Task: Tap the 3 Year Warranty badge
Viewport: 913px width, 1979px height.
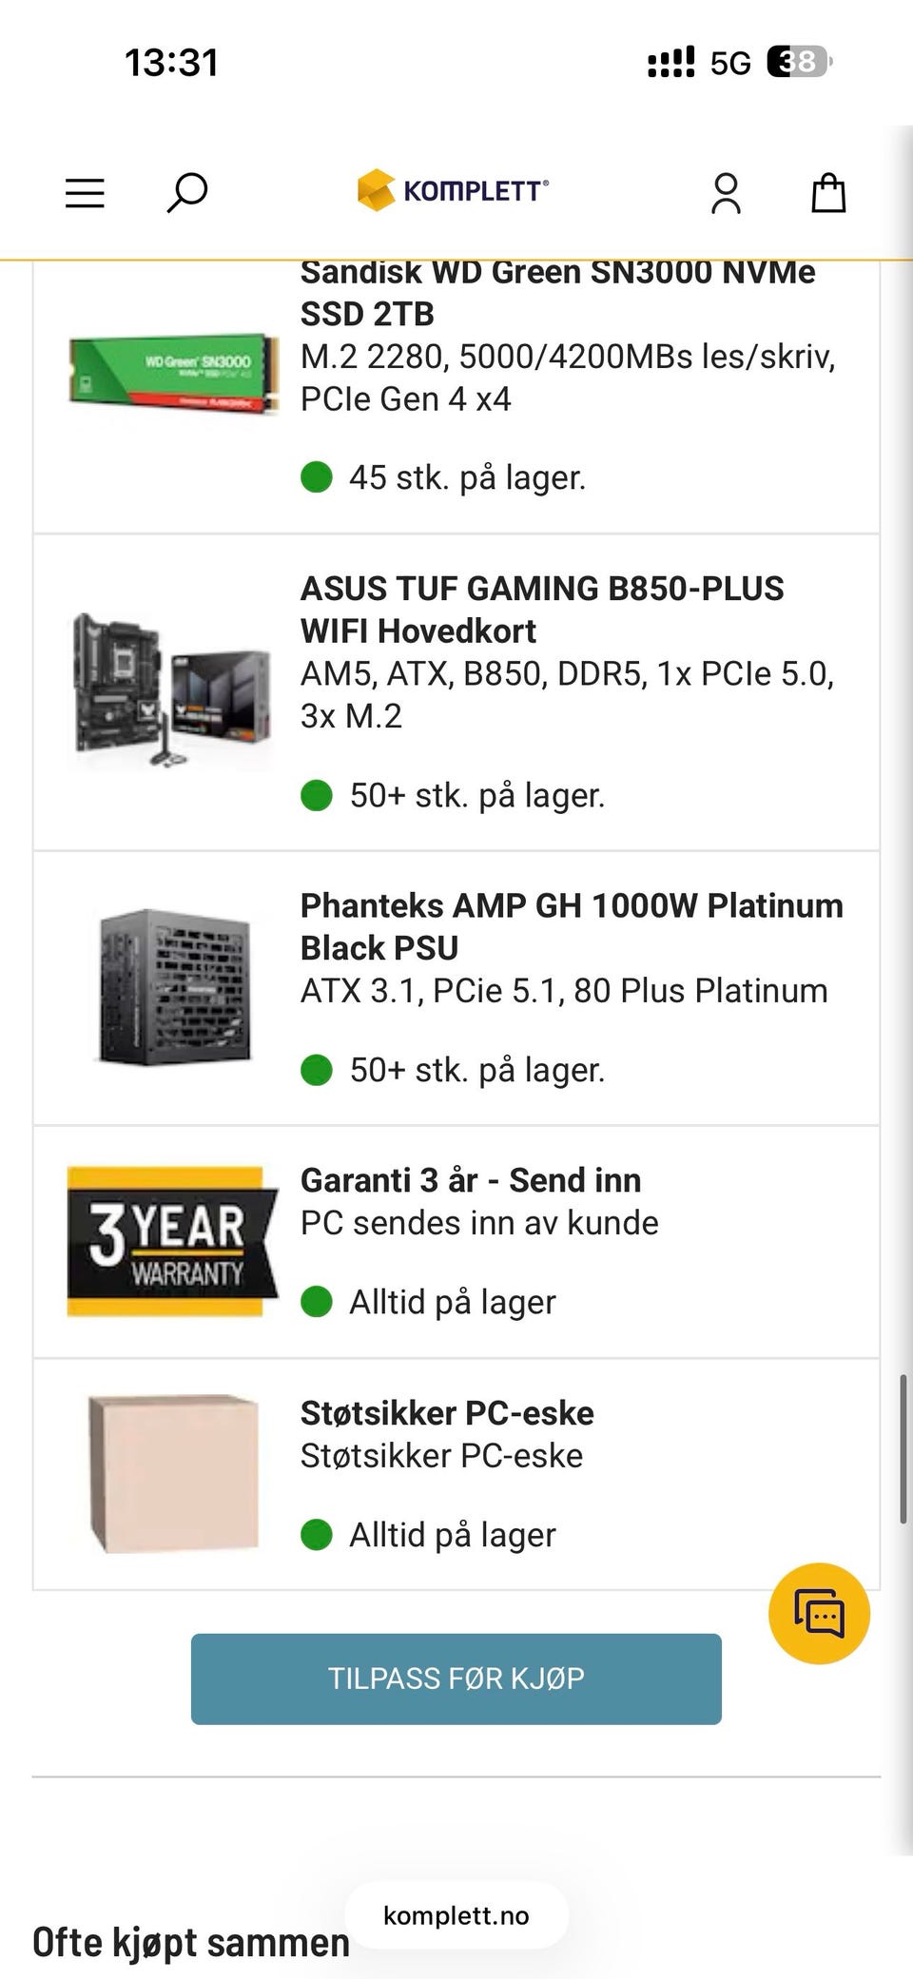Action: point(173,1241)
